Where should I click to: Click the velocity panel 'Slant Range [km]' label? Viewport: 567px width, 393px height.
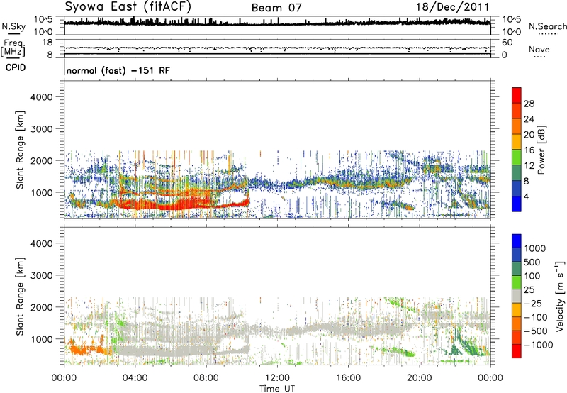[20, 297]
